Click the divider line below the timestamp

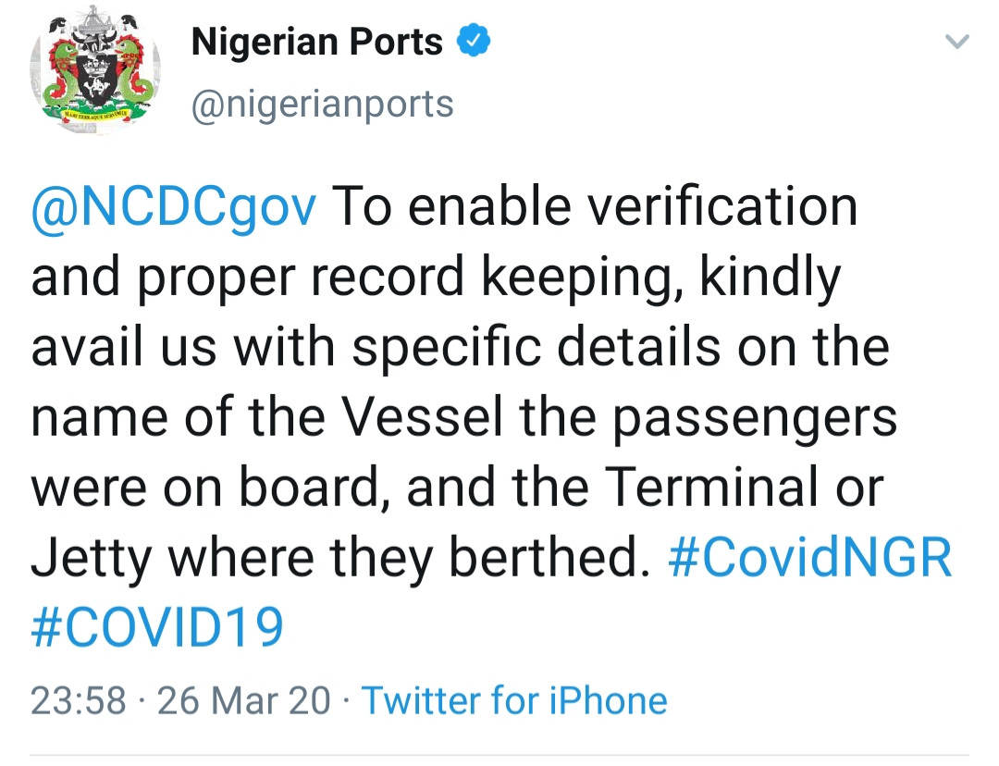[x=499, y=757]
